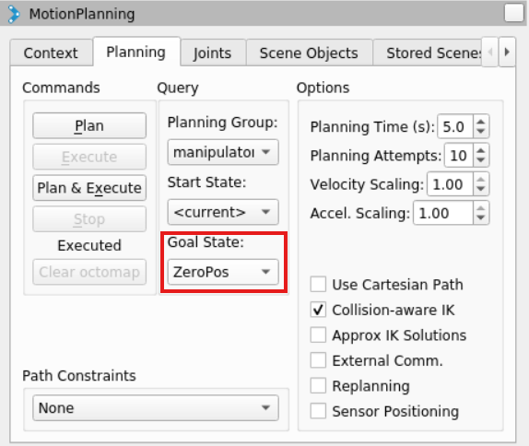Image resolution: width=529 pixels, height=446 pixels.
Task: Increase Velocity Scaling with up arrow
Action: coord(481,179)
